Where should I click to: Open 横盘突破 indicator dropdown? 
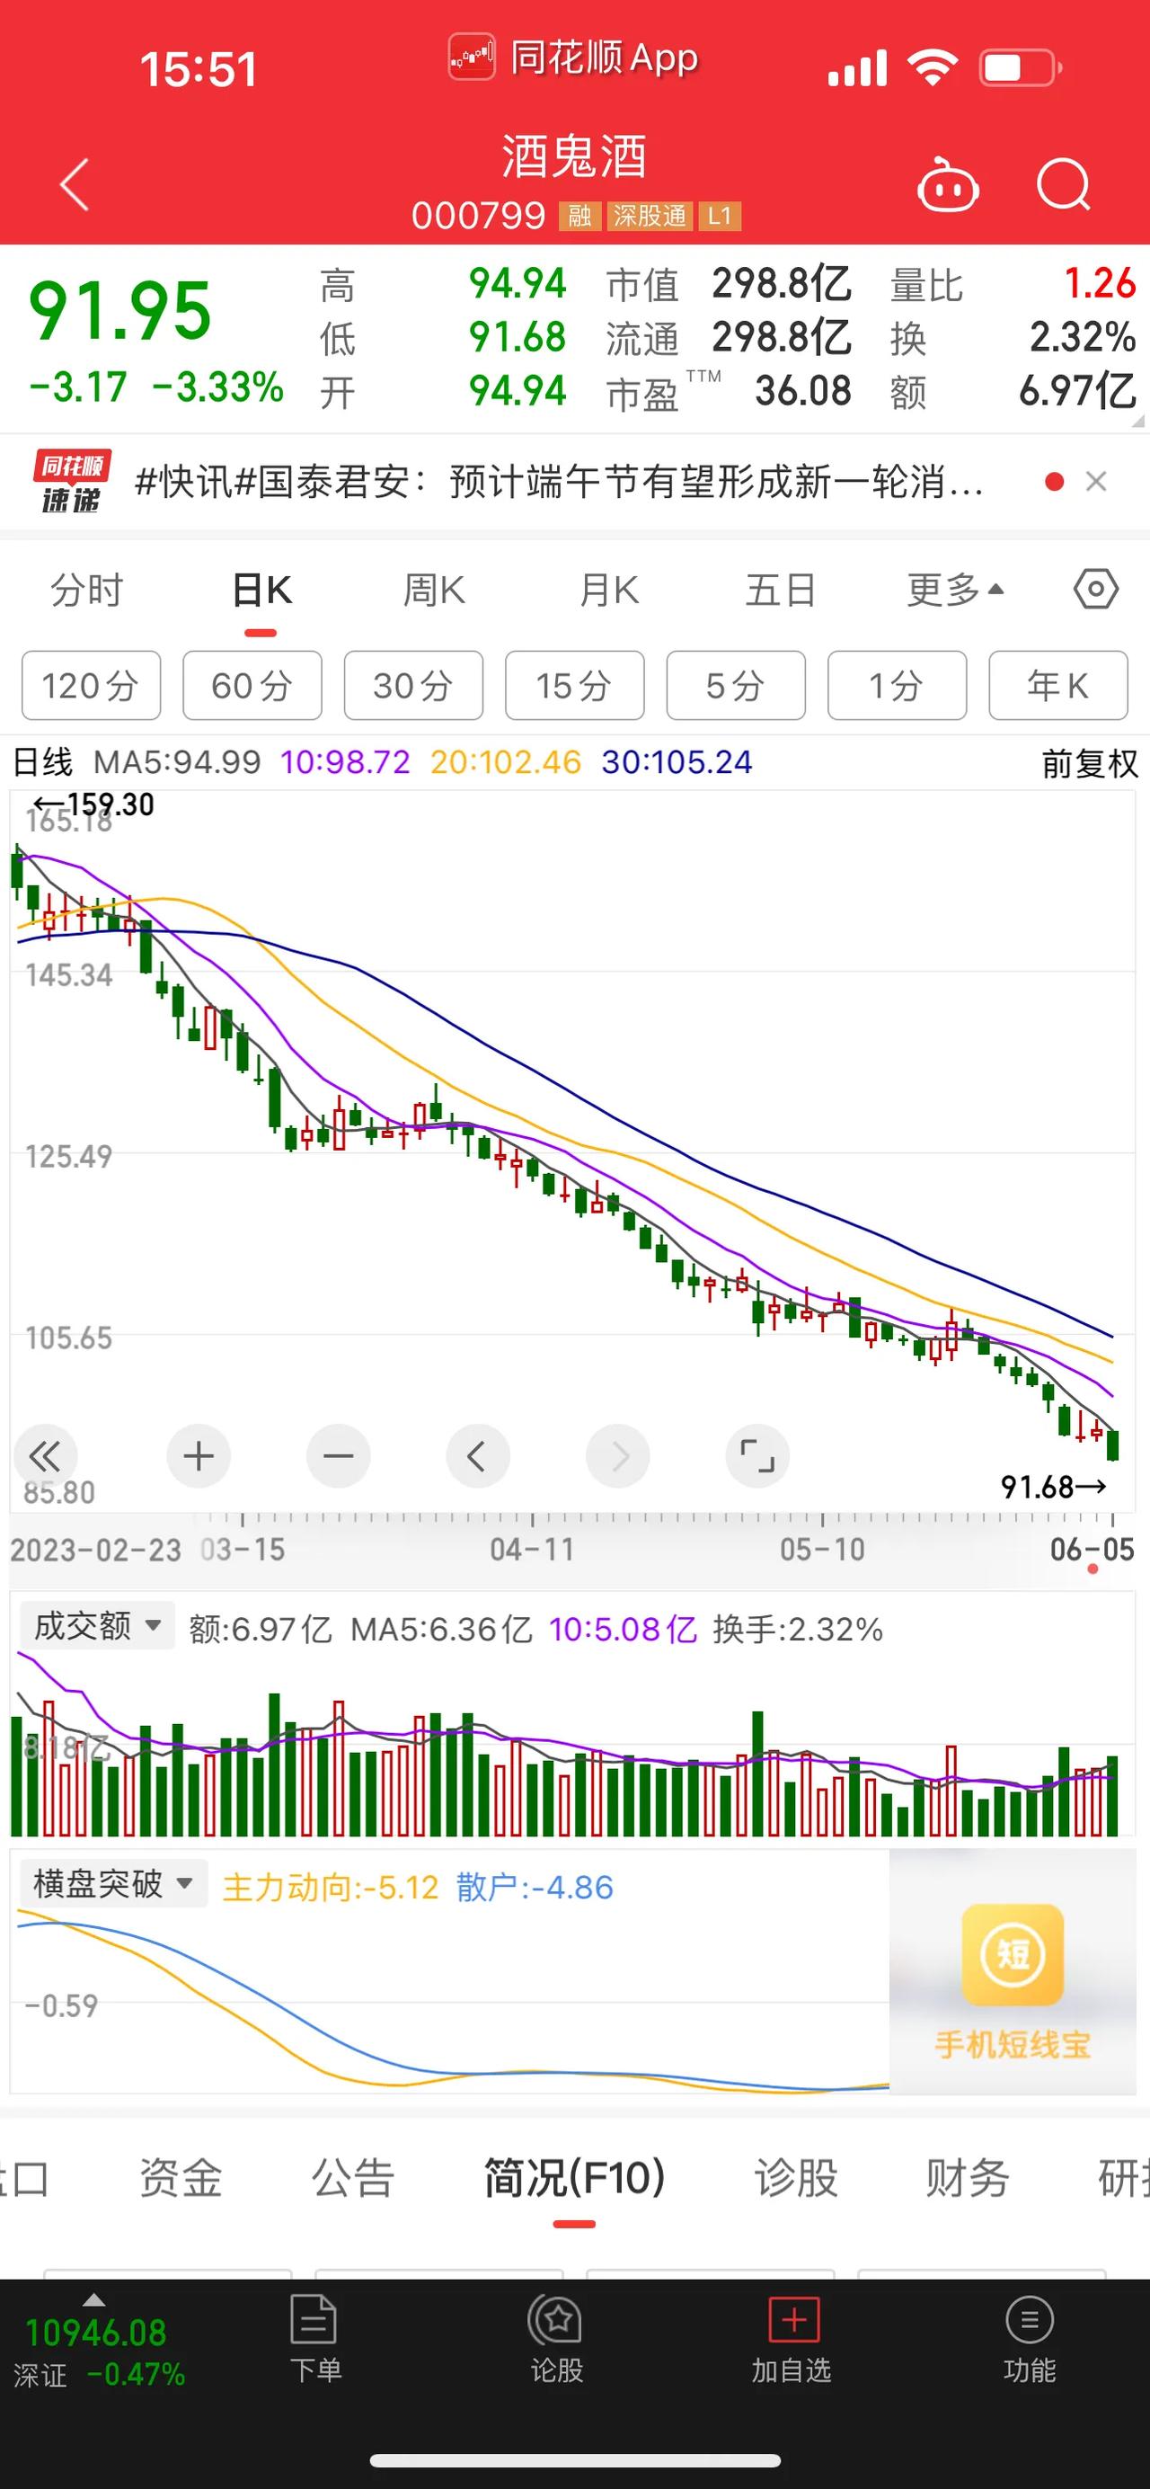click(x=114, y=1883)
